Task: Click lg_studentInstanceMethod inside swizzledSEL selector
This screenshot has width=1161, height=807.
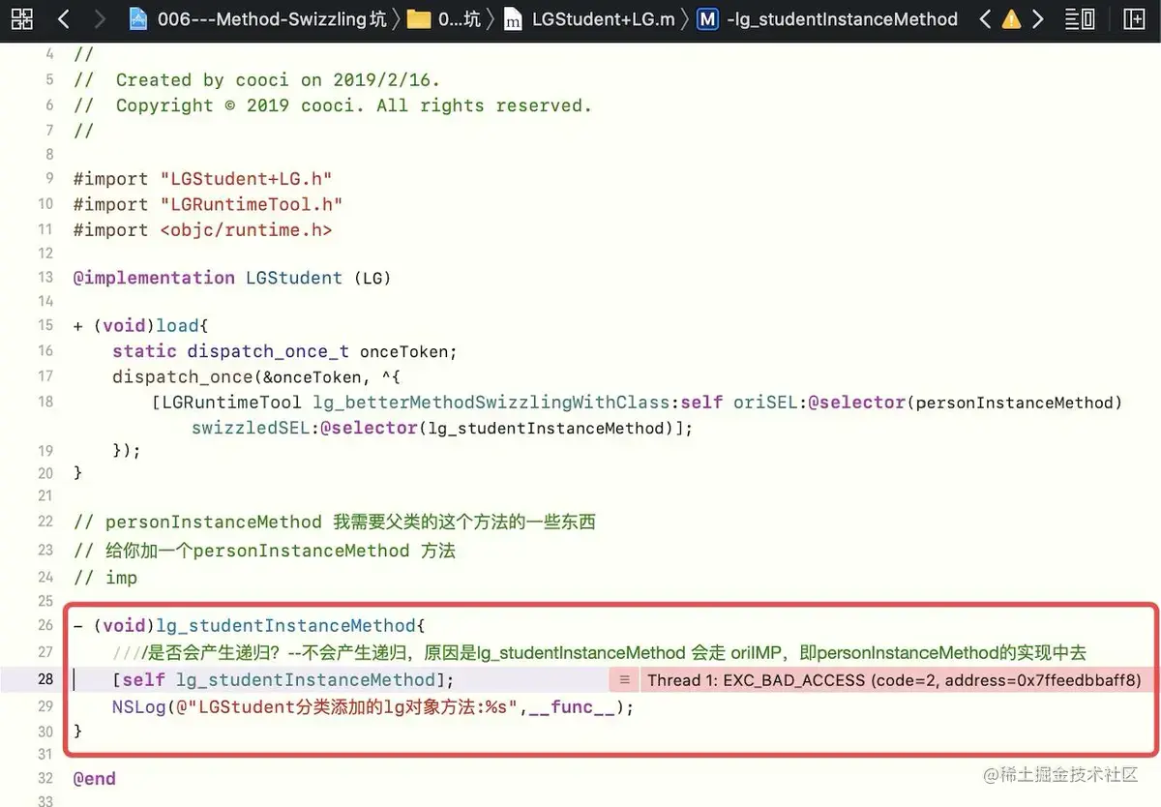Action: click(x=548, y=428)
